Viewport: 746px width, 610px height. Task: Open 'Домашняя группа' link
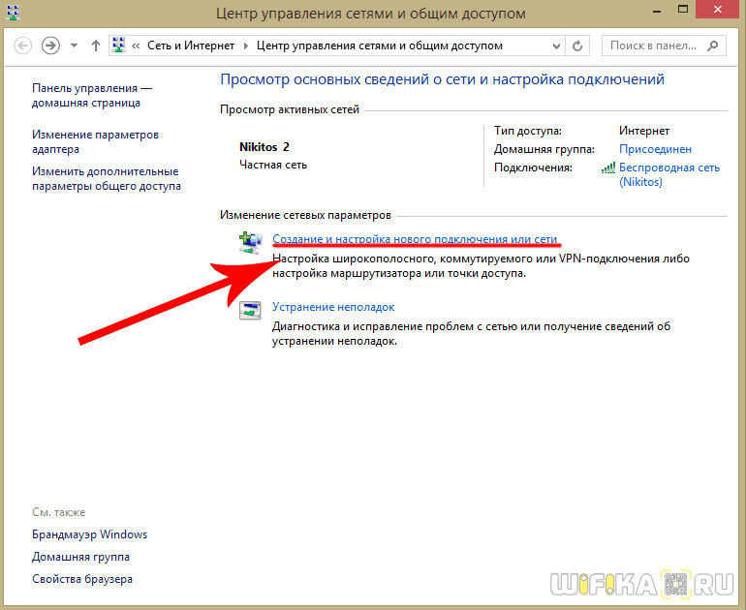point(80,557)
